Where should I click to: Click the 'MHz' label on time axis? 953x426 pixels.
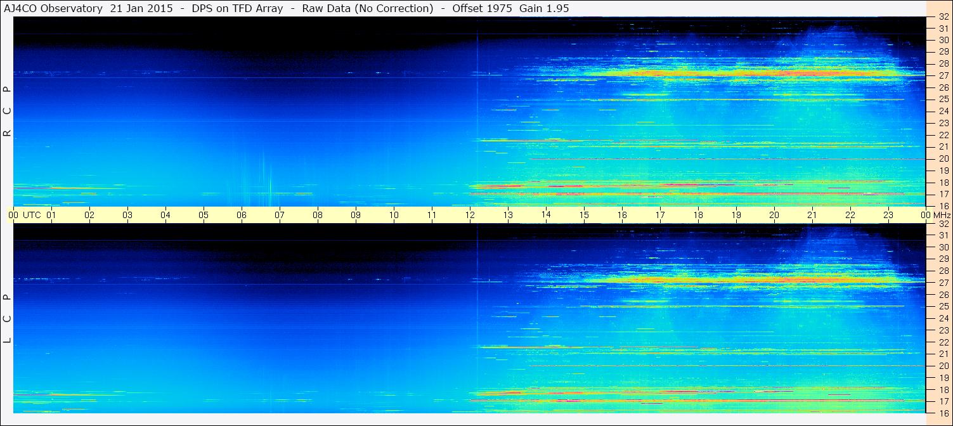[942, 215]
